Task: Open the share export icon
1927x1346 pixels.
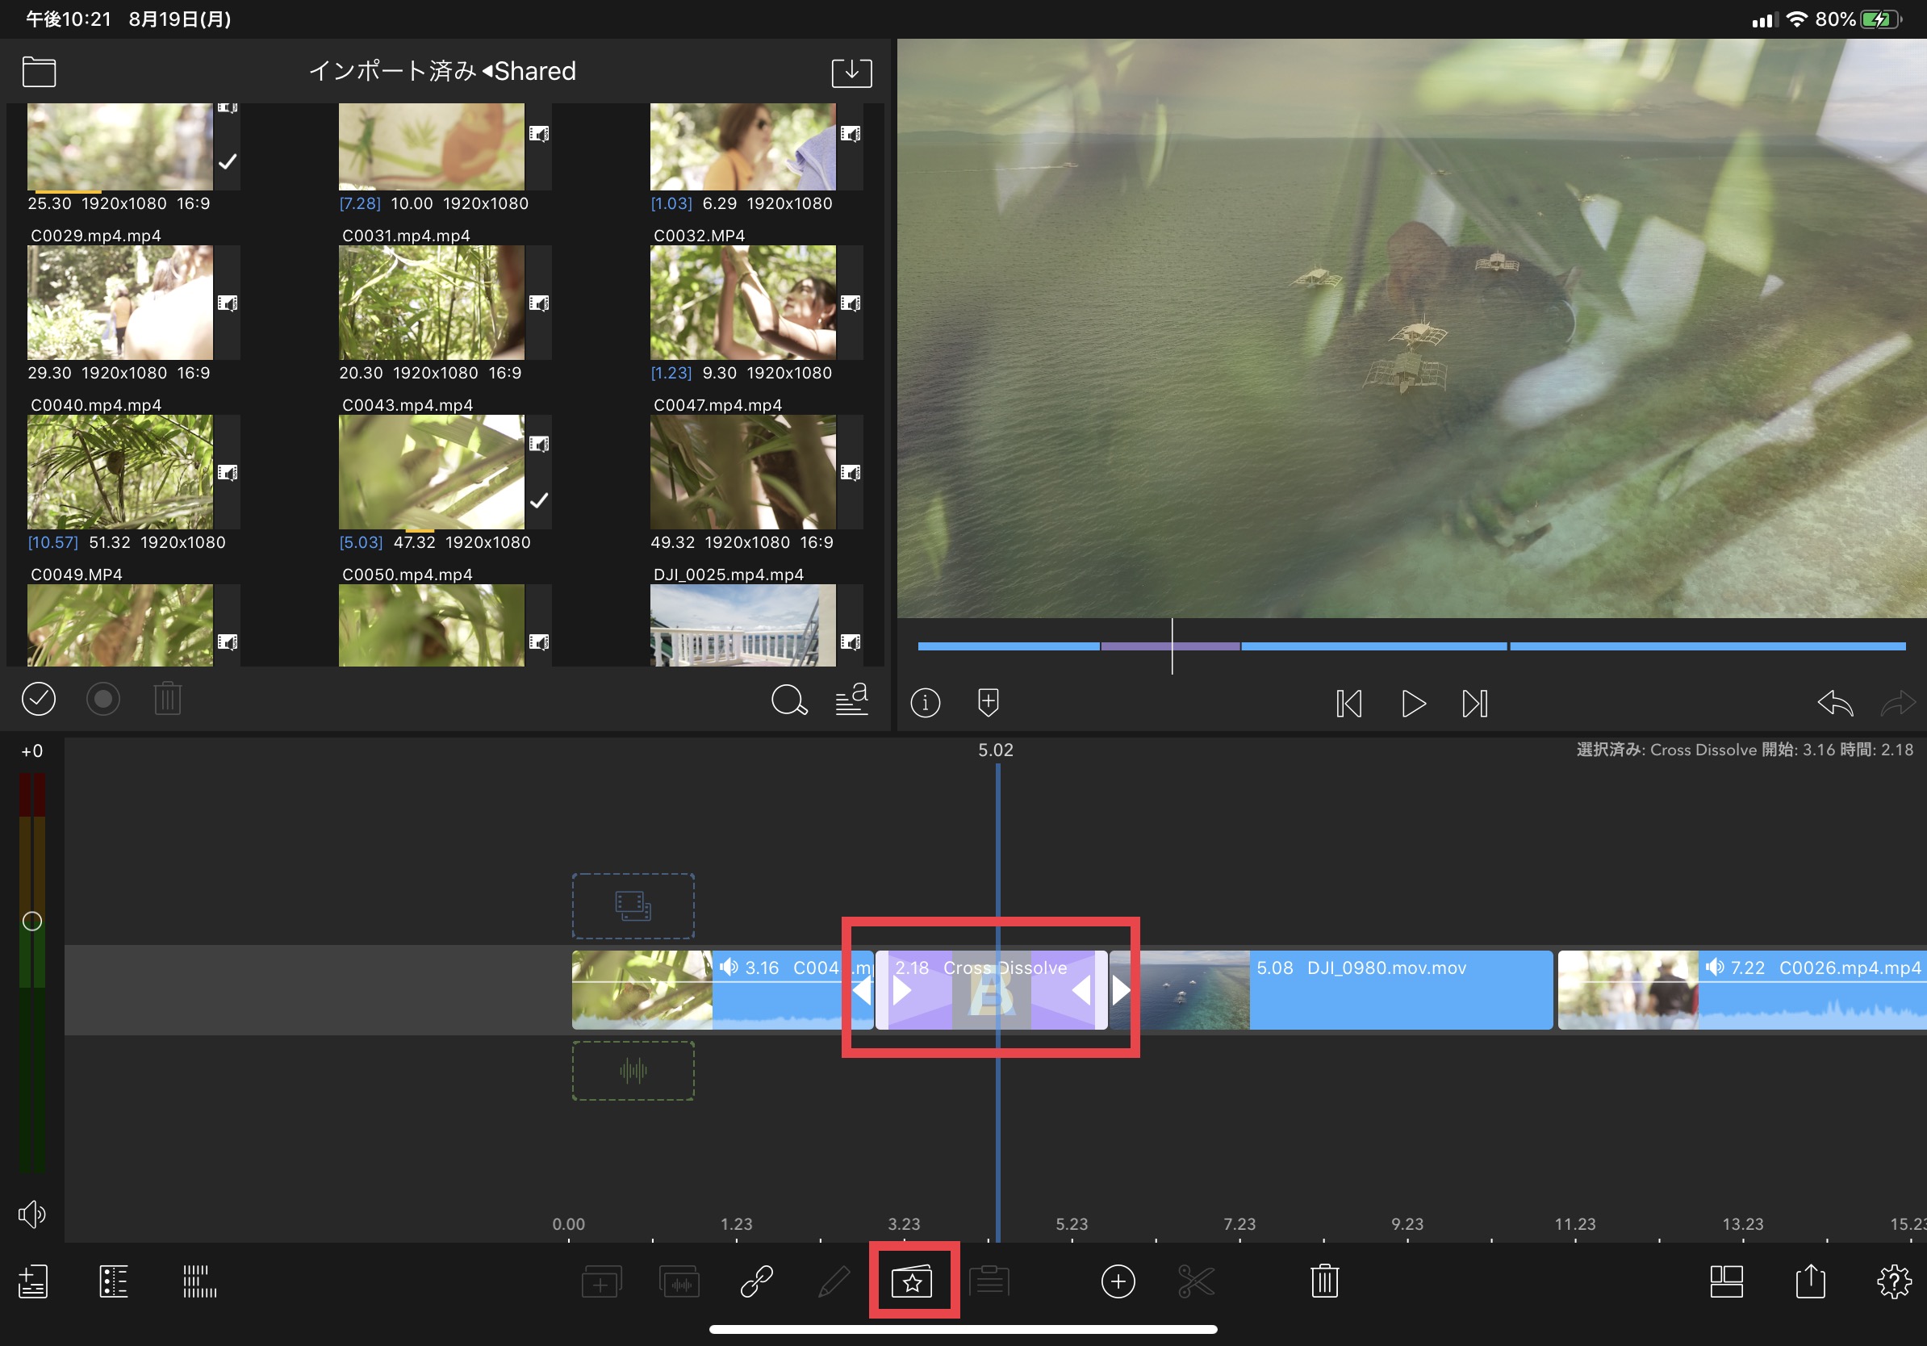Action: [x=1810, y=1281]
